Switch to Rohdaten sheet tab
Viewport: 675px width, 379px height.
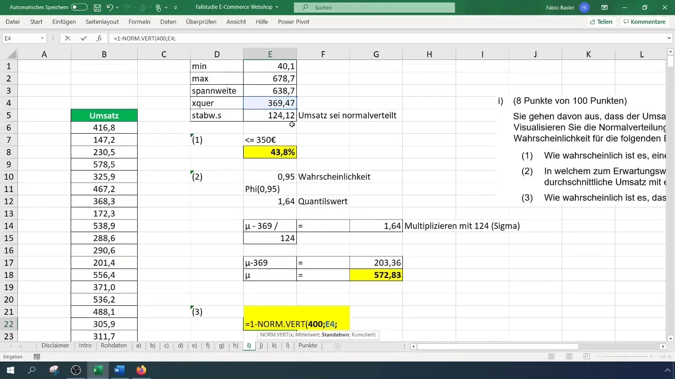(x=114, y=346)
